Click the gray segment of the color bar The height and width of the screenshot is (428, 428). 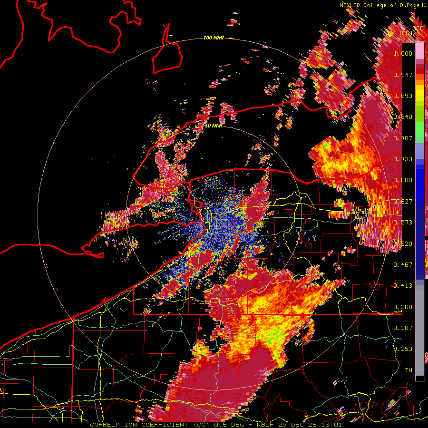[420, 331]
